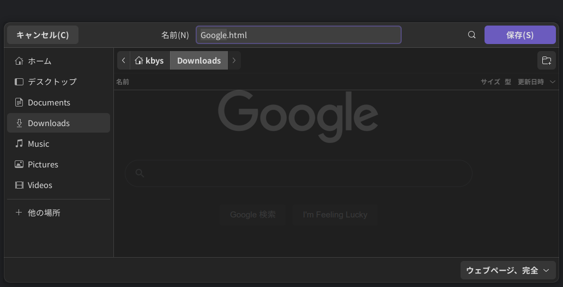The width and height of the screenshot is (563, 287).
Task: Click the 保存(S) button
Action: (520, 35)
